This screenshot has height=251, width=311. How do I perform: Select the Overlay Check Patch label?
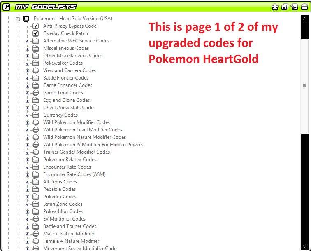[x=65, y=33]
